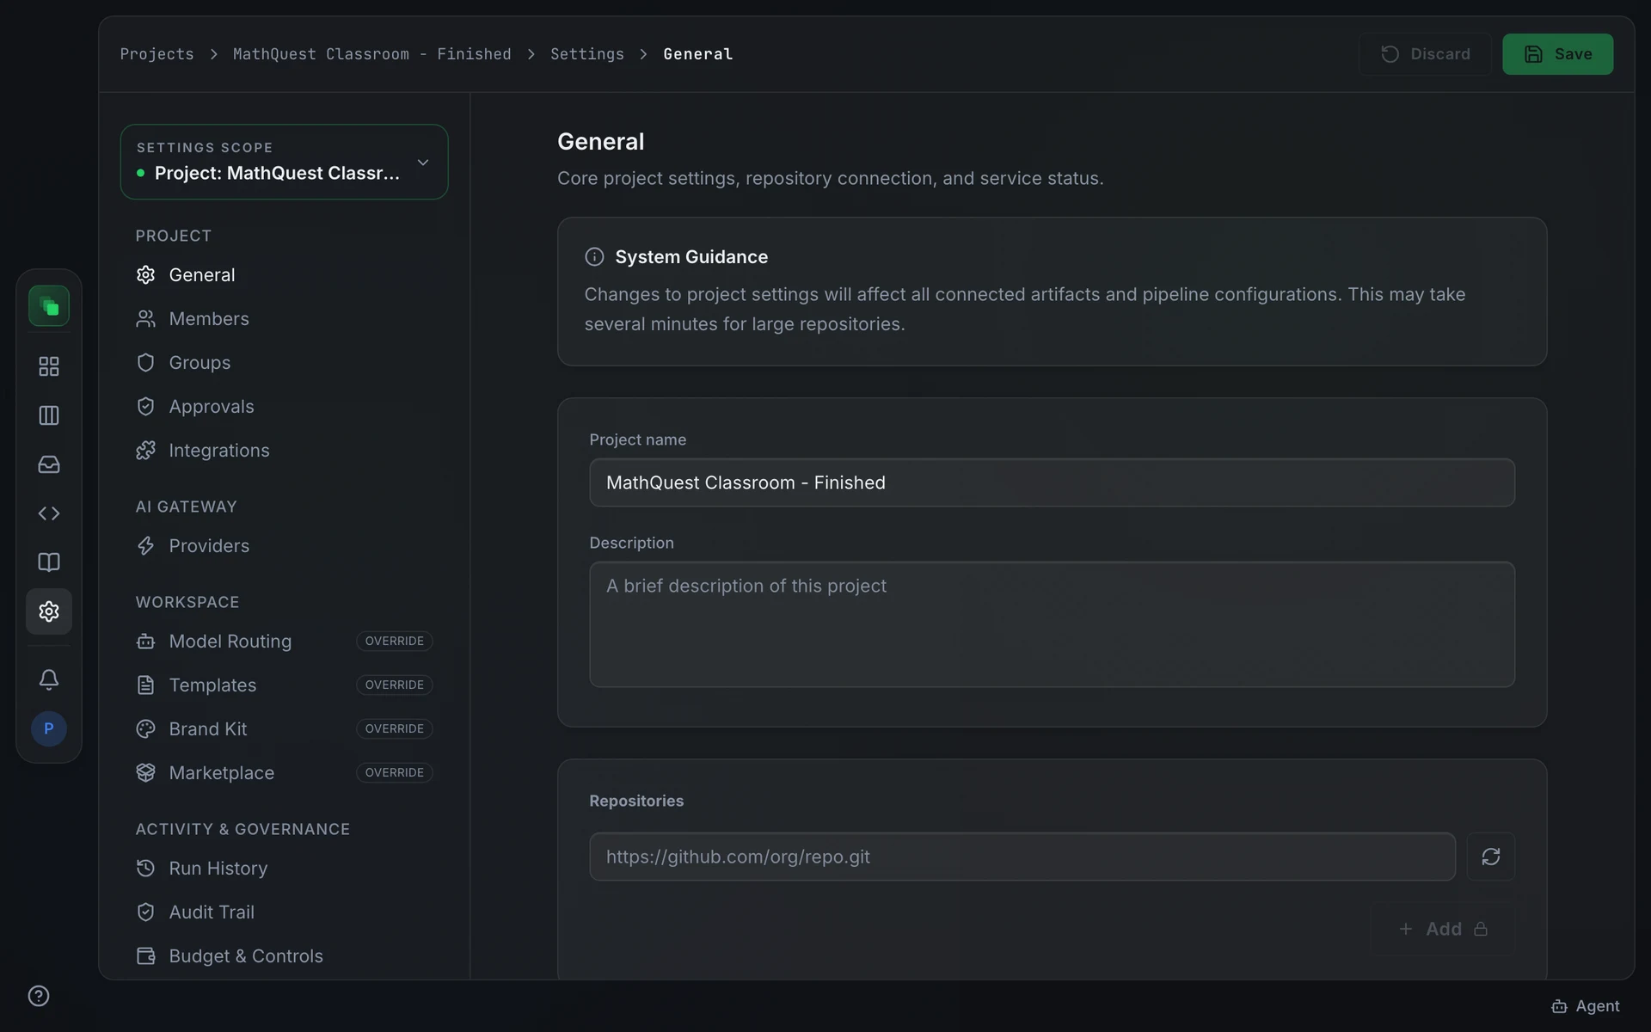This screenshot has height=1032, width=1651.
Task: Open notifications bell icon
Action: [x=49, y=679]
